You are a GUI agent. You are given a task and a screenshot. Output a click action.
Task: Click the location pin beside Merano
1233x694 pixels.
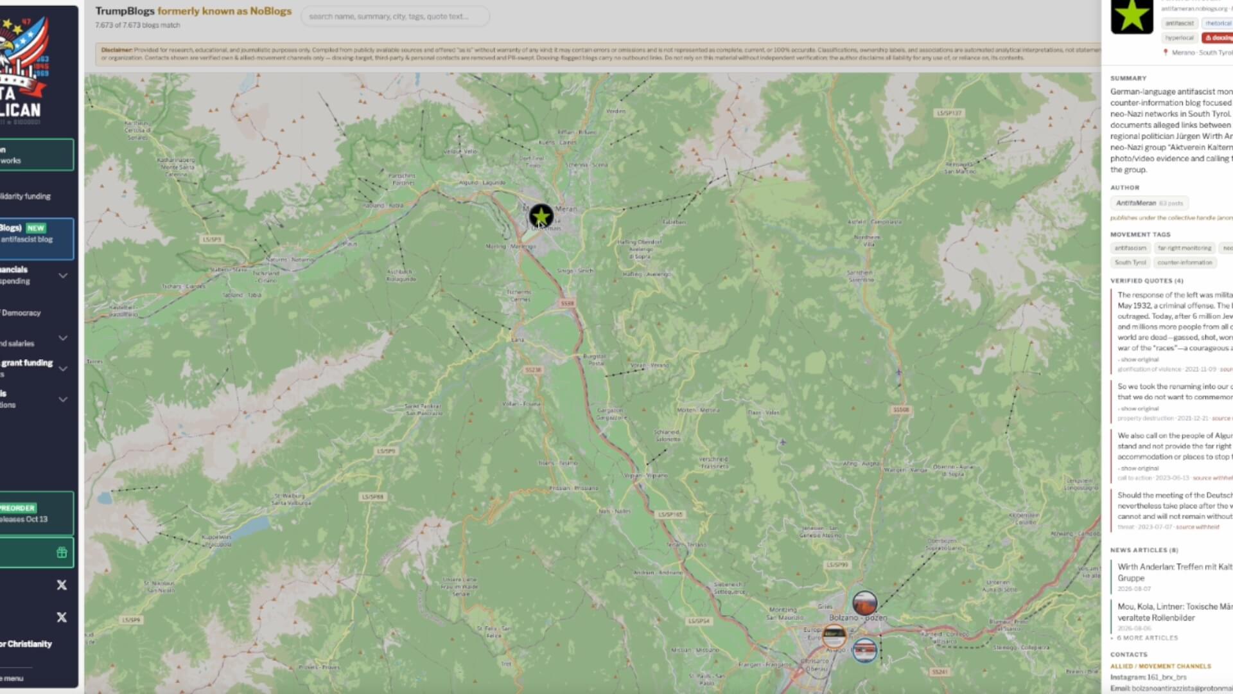click(x=1166, y=53)
